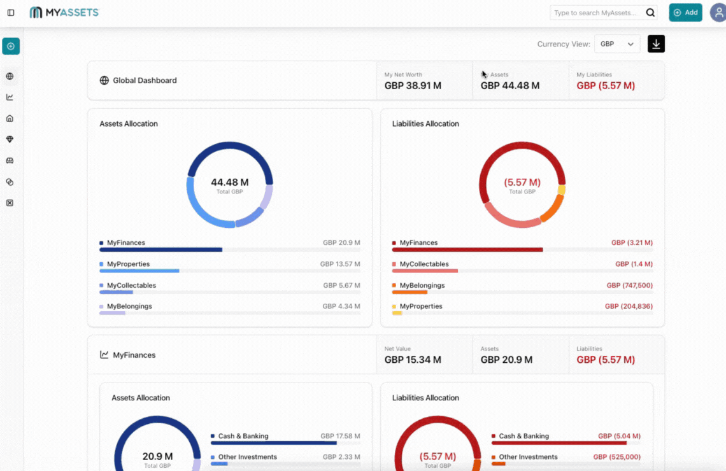726x471 pixels.
Task: Click the MyFinances assets progress bar
Action: pos(161,250)
